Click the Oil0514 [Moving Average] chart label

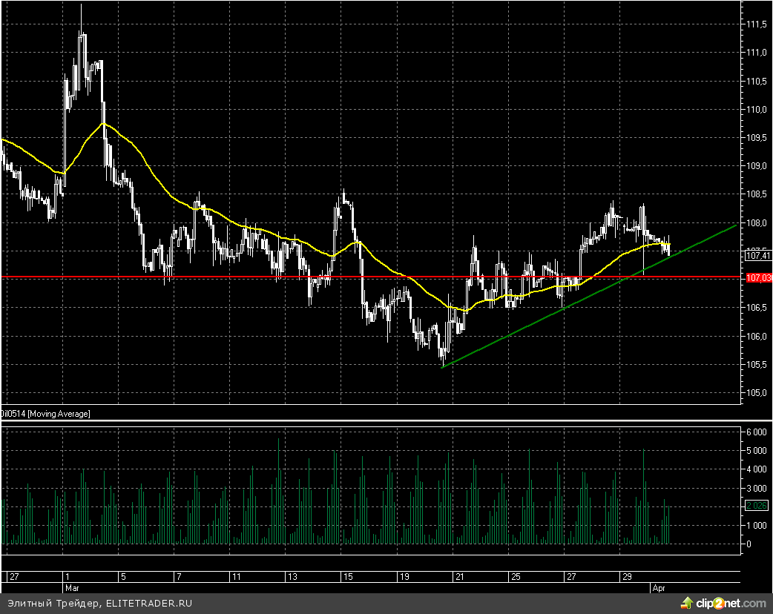coord(46,413)
